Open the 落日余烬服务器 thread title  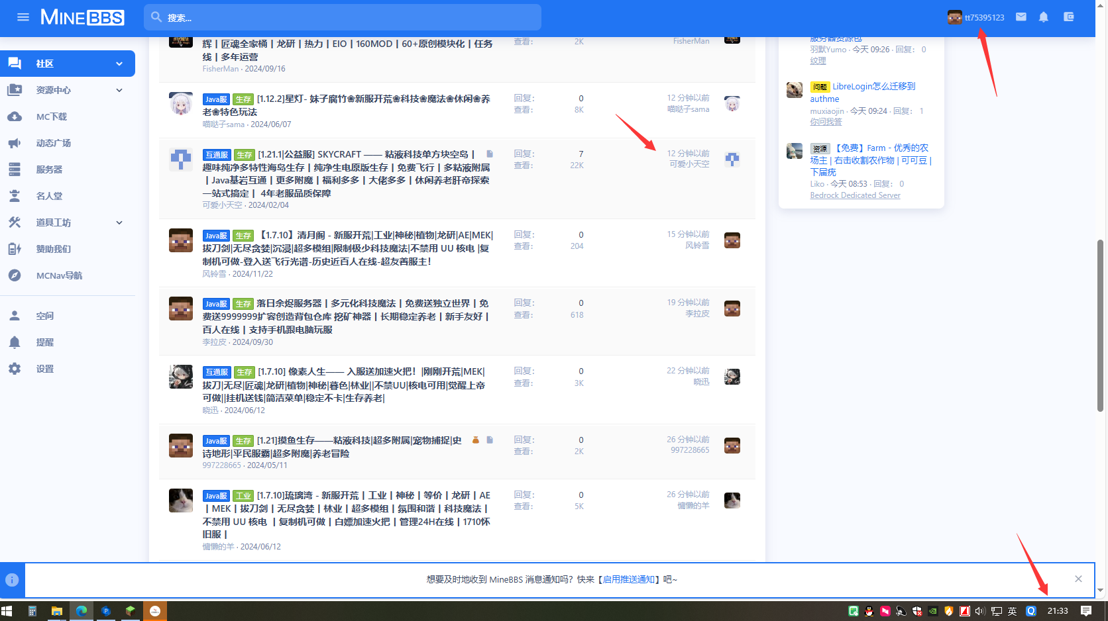click(x=346, y=316)
